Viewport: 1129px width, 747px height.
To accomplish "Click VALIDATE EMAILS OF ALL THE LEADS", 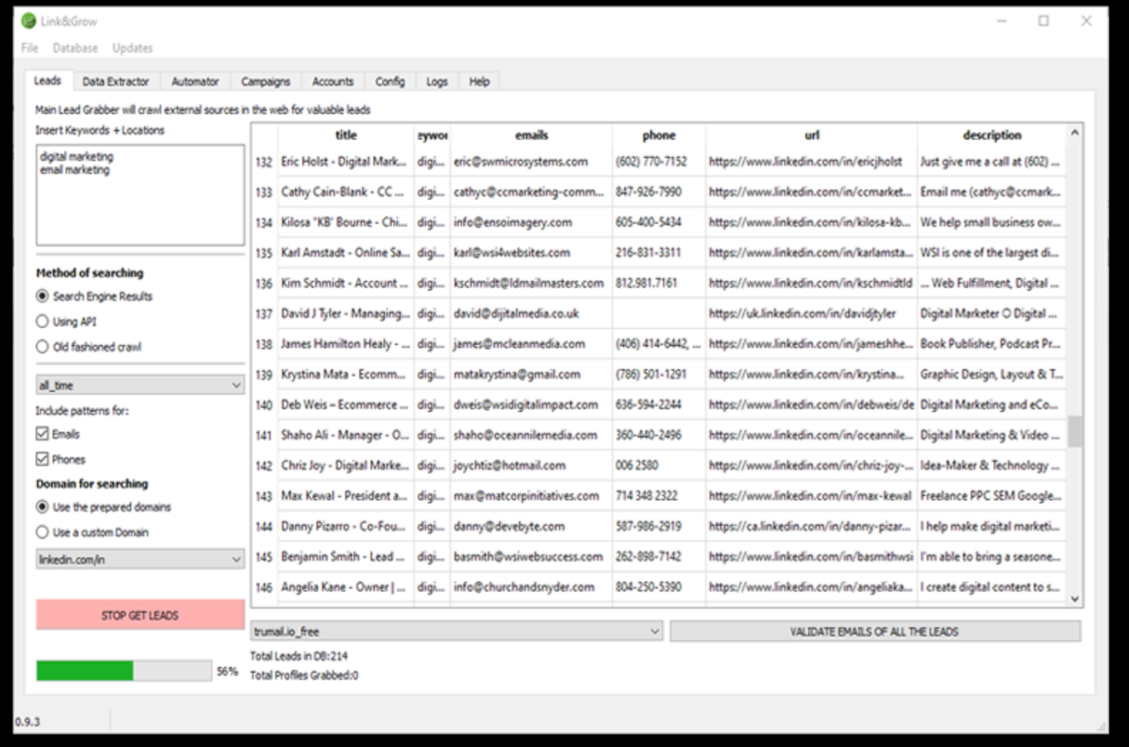I will tap(875, 632).
